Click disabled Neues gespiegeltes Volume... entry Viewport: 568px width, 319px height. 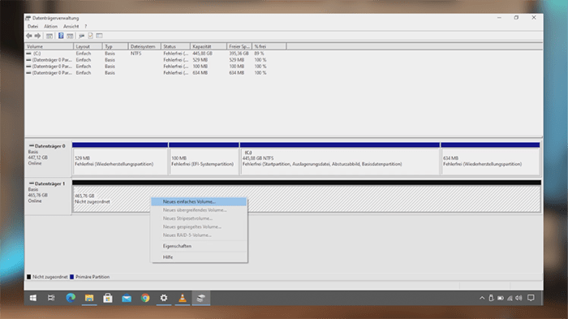pyautogui.click(x=199, y=226)
